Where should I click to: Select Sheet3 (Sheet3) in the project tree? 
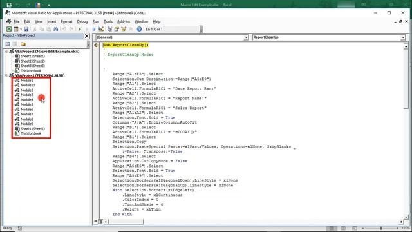(33, 66)
